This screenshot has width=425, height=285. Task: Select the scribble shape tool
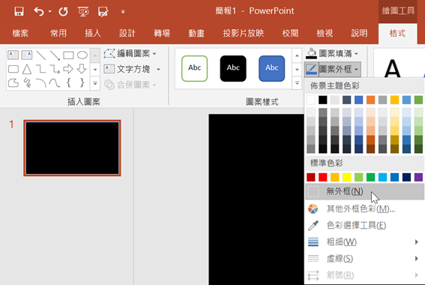[27, 83]
